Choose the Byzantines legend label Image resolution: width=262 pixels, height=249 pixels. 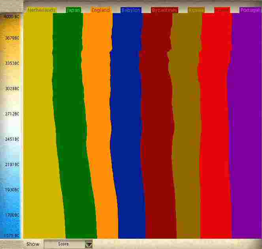[164, 10]
